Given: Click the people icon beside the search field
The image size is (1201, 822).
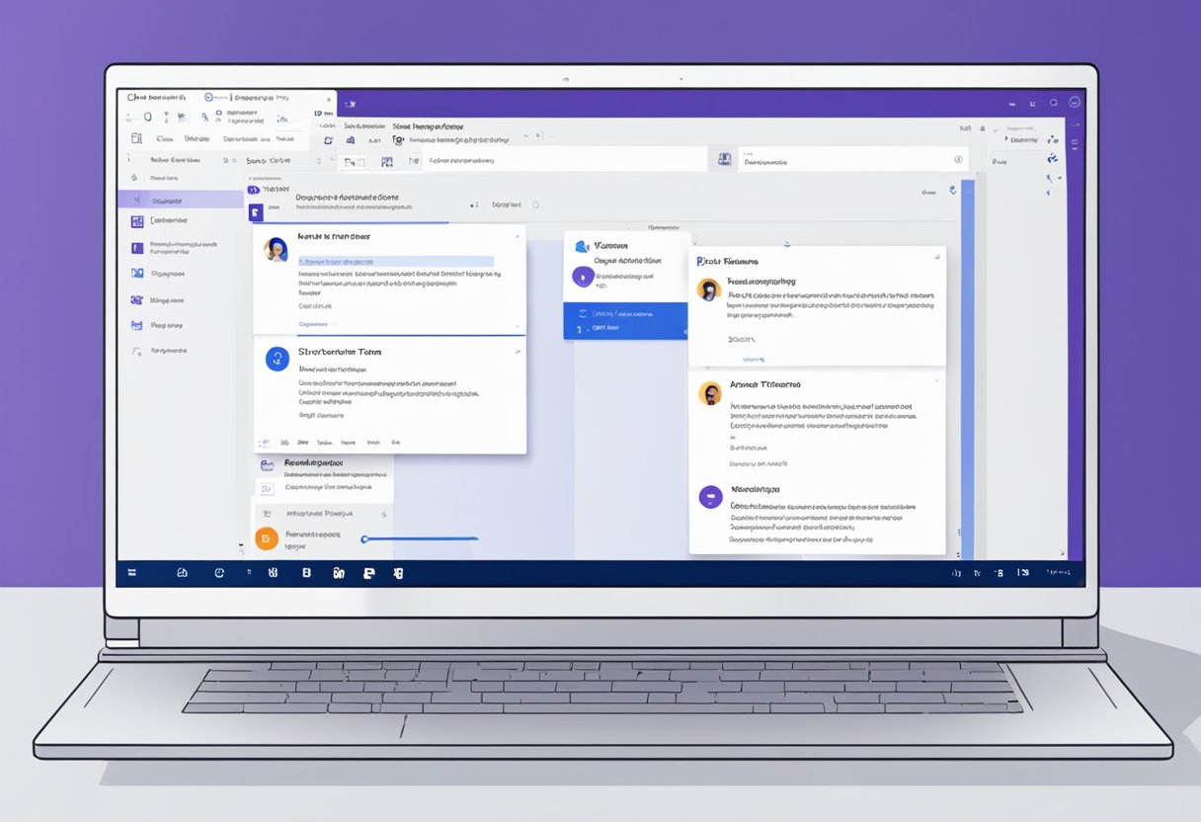Looking at the screenshot, I should click(724, 159).
